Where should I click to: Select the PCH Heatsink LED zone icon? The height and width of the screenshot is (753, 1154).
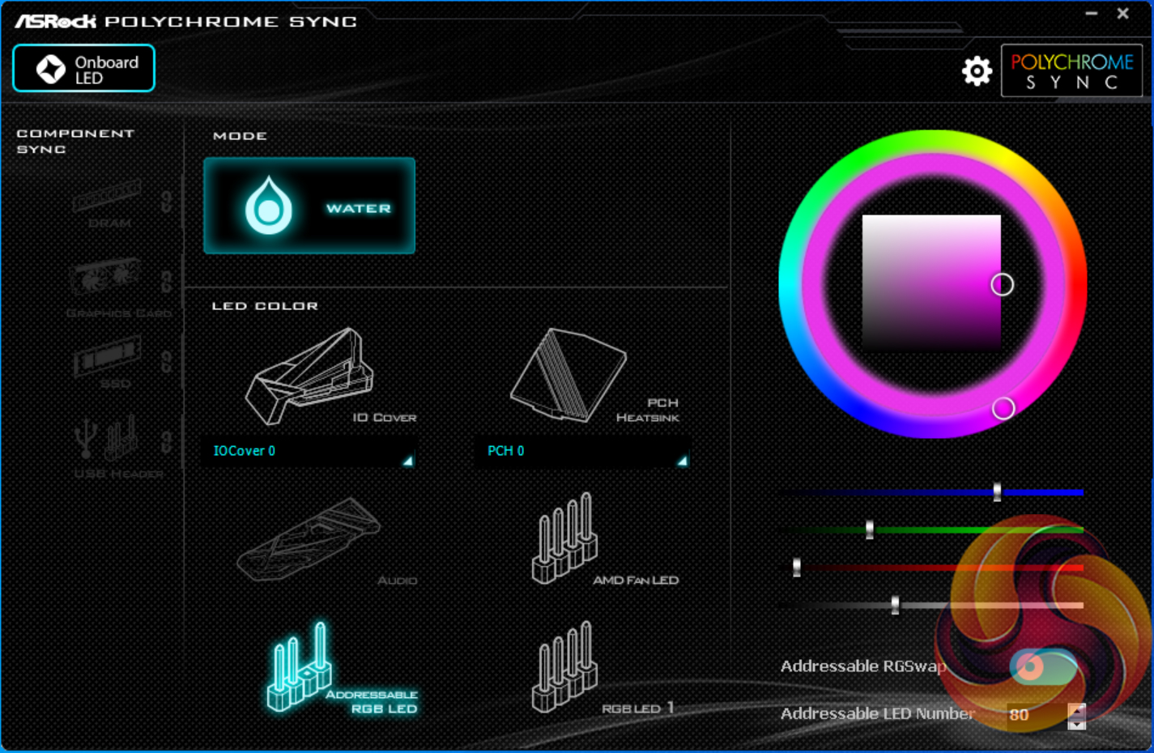tap(568, 375)
